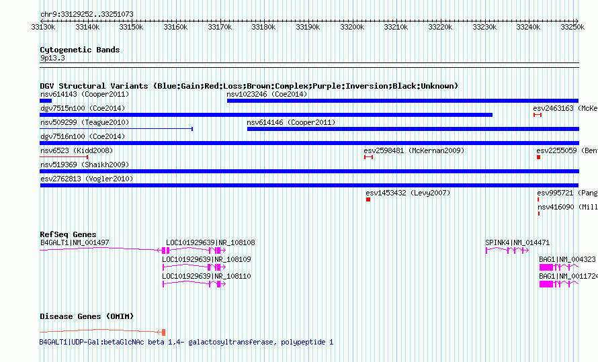Screen dimensions: 598x362
Task: Click the esv995721 variant label
Action: [567, 193]
